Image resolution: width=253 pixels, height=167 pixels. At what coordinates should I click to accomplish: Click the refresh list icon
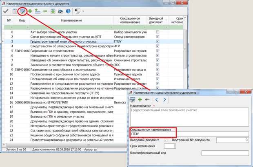53,12
